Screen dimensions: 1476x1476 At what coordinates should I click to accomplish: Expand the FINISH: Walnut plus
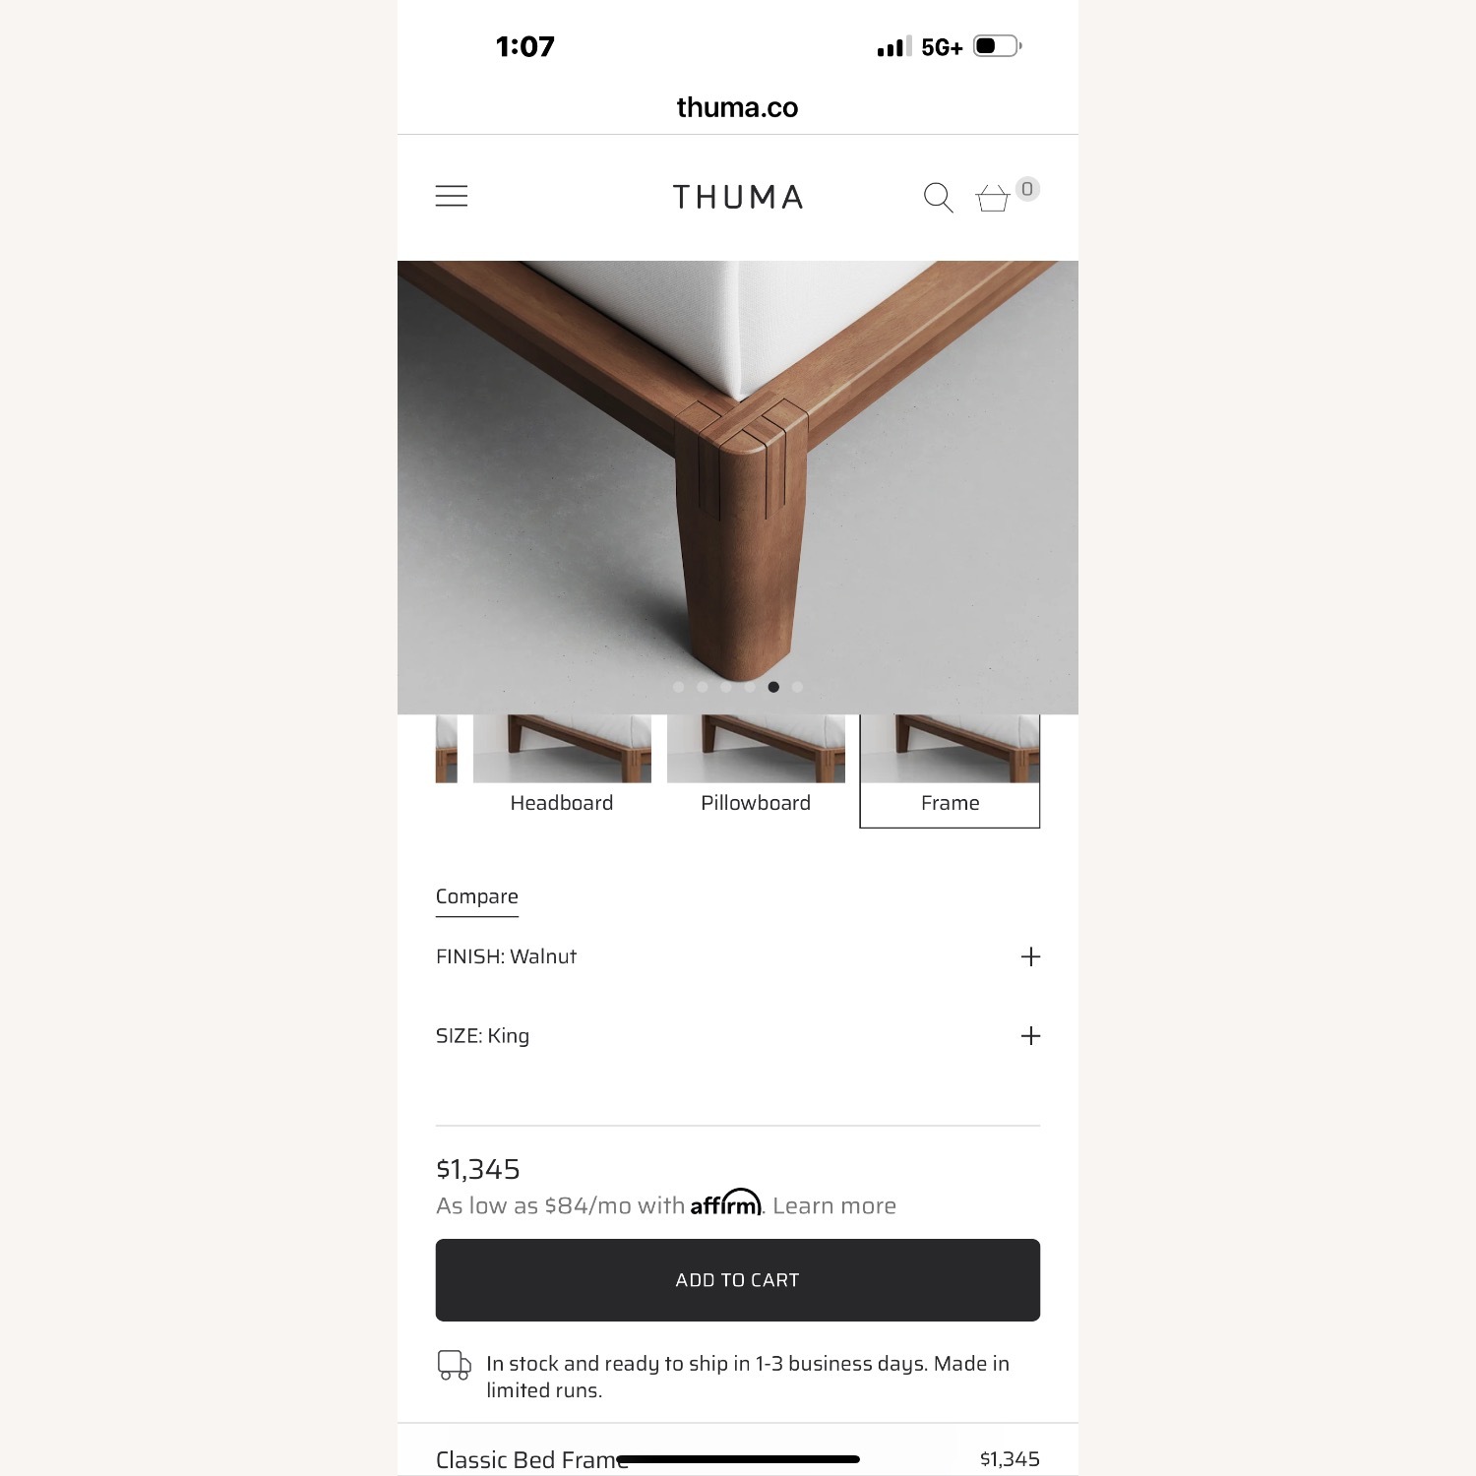[x=1030, y=956]
